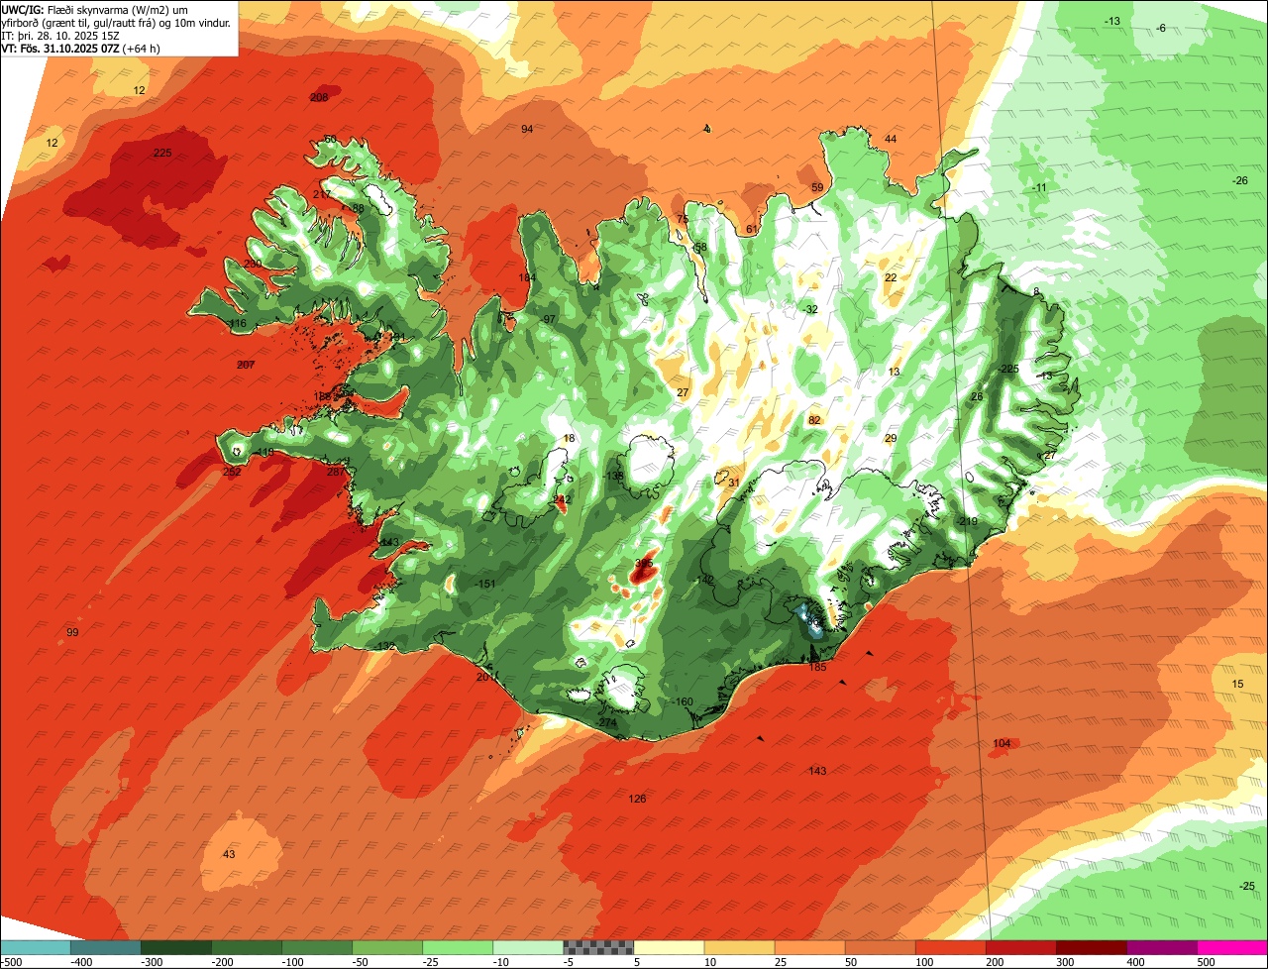This screenshot has width=1268, height=969.
Task: Pick the green -50 to -25 legend swatch
Action: click(387, 948)
